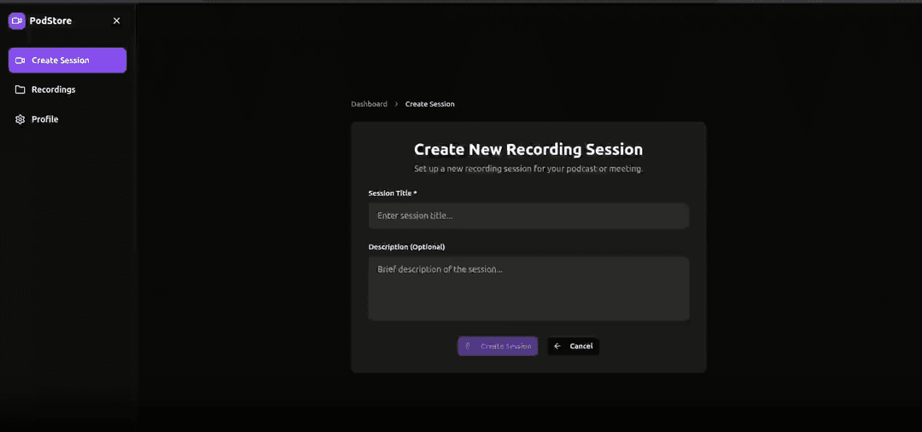Click the 'Description (Optional)' label

pos(407,246)
